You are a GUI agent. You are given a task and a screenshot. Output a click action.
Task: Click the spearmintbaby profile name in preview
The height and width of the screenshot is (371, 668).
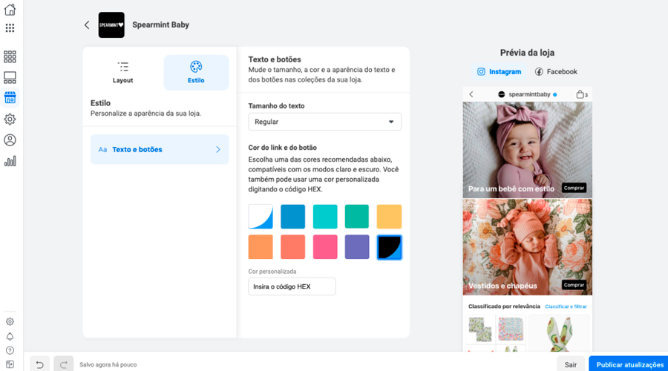pyautogui.click(x=529, y=94)
